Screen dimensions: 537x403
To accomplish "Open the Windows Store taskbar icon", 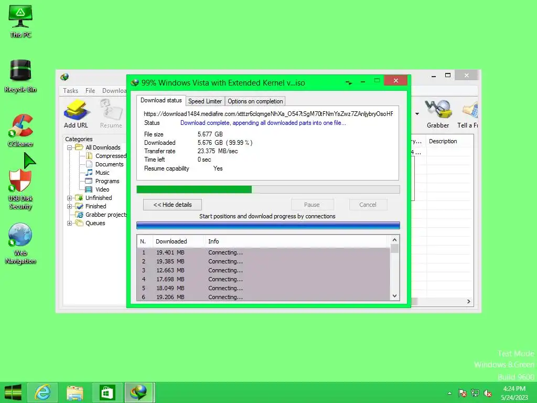I will tap(107, 393).
